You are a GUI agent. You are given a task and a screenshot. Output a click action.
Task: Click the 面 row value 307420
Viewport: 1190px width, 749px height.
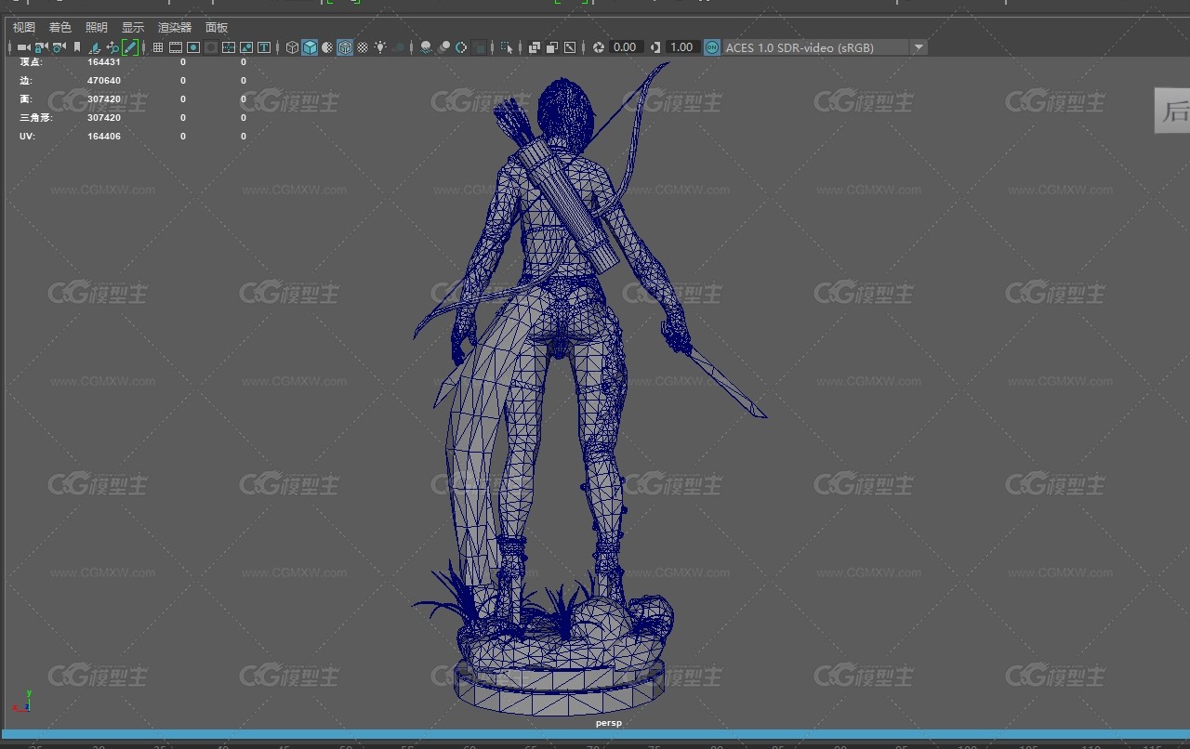[x=104, y=99]
